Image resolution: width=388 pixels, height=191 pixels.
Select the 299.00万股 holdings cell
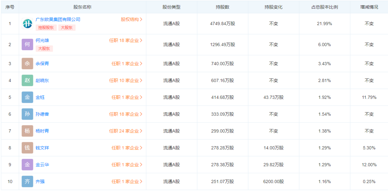pos(222,131)
